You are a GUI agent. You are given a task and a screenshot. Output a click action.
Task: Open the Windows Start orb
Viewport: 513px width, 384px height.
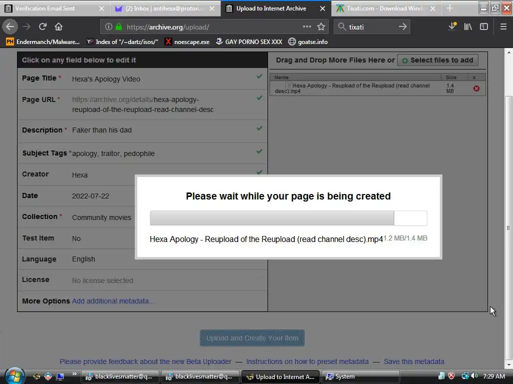point(15,376)
